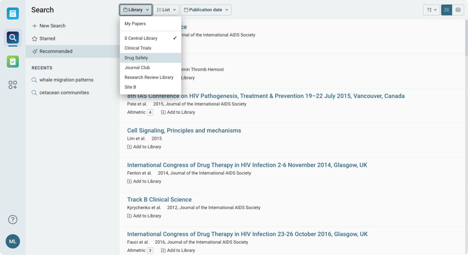468x255 pixels.
Task: Switch to table view
Action: pos(458,10)
